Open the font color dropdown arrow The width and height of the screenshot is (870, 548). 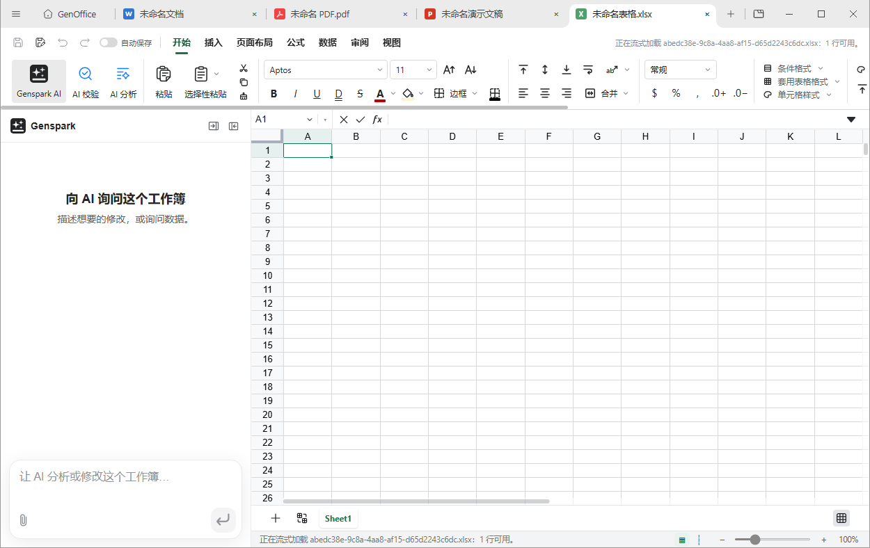393,93
